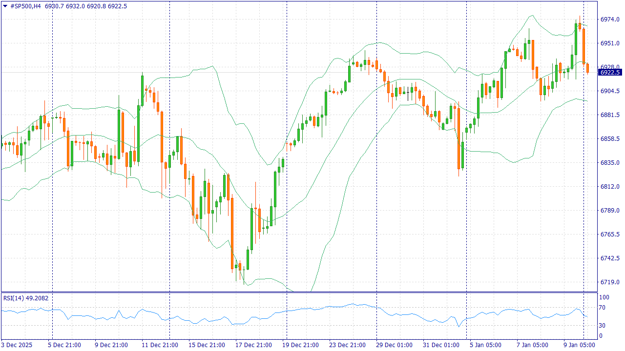Click the 17 Dec 21:00 time label
The height and width of the screenshot is (351, 625).
point(253,345)
